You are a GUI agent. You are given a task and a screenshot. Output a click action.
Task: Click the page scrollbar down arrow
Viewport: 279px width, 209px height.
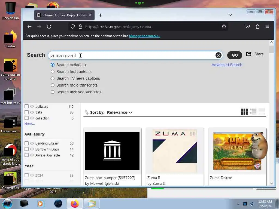tap(271, 183)
